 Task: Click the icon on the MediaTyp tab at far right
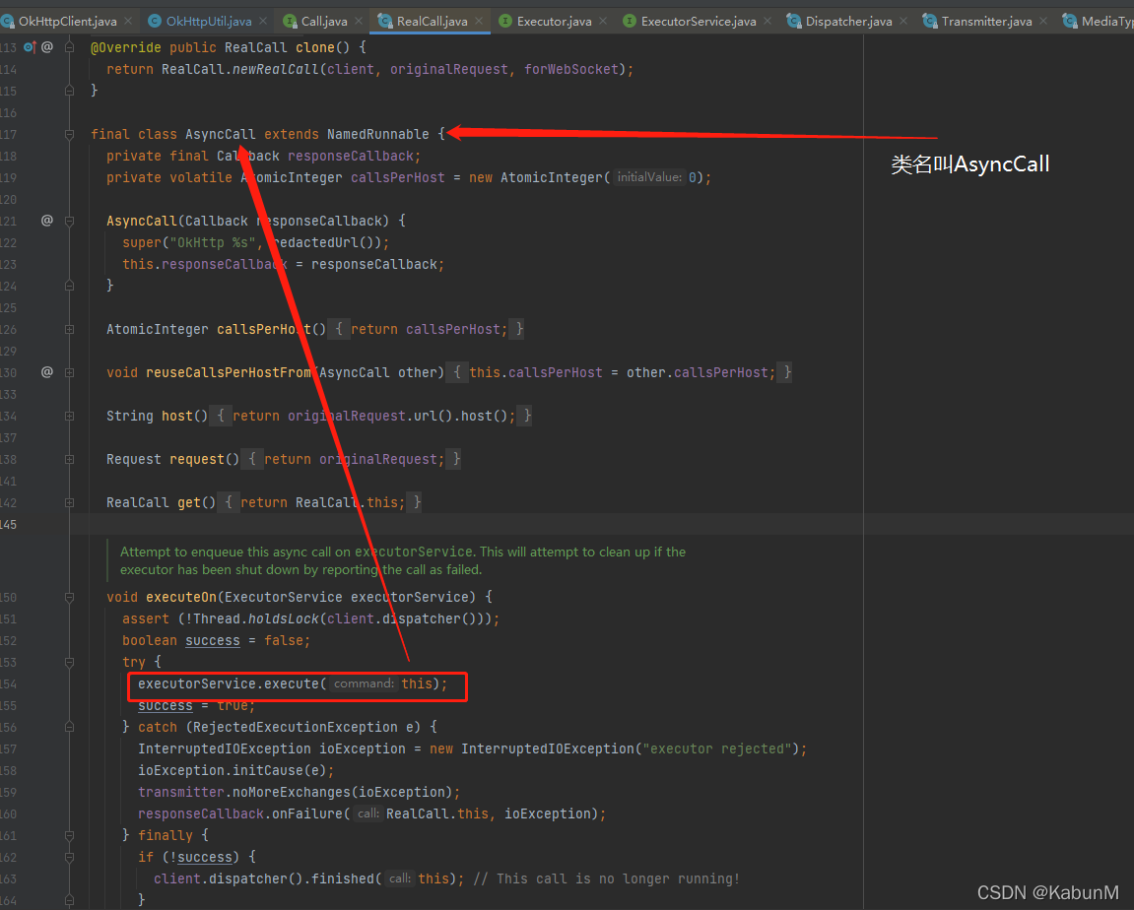[1068, 20]
